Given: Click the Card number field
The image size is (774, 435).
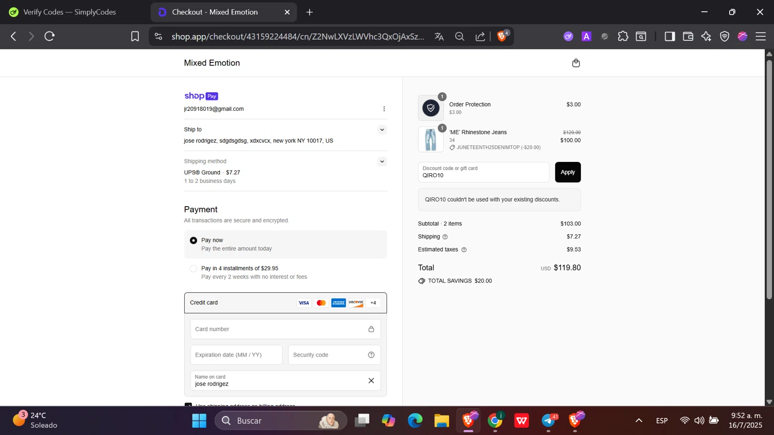Looking at the screenshot, I should (285, 329).
